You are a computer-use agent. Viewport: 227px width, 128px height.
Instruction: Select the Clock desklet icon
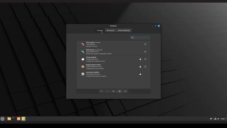pyautogui.click(x=83, y=59)
